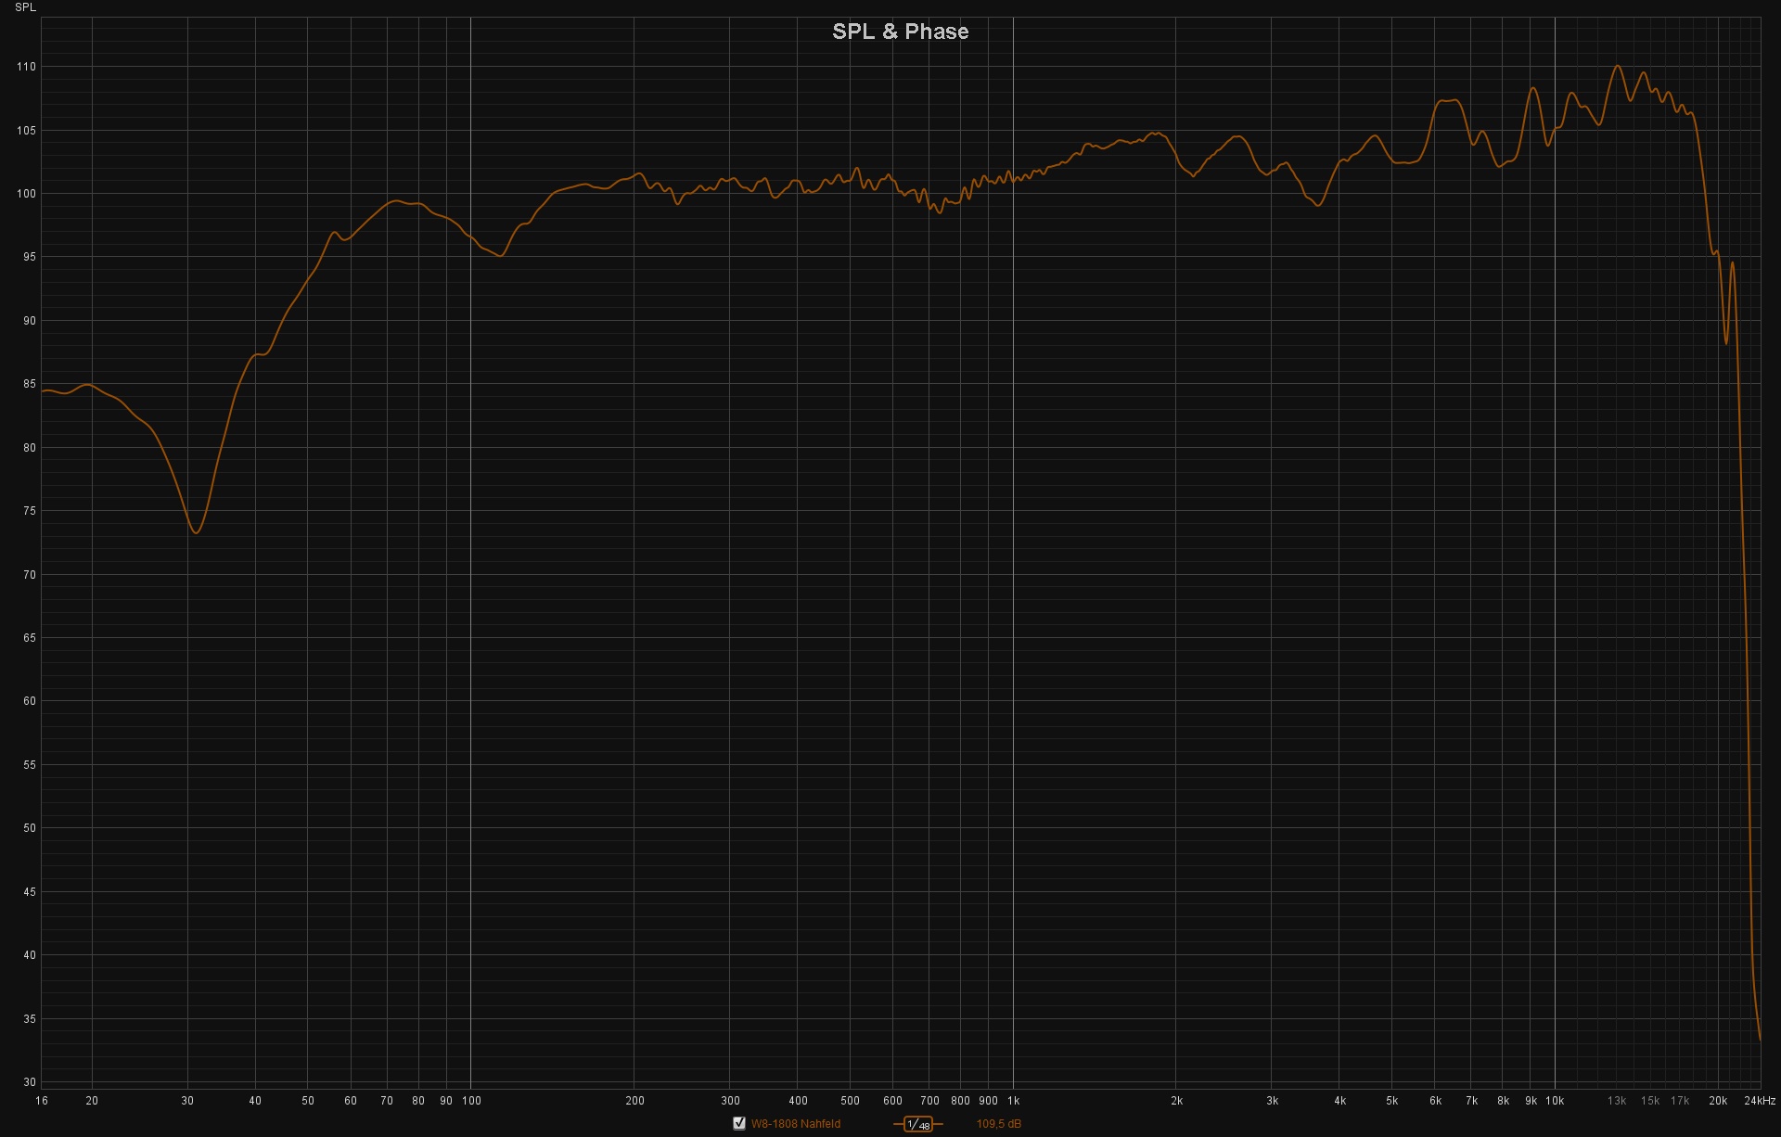Click the 500 label on frequency axis

coord(850,1101)
